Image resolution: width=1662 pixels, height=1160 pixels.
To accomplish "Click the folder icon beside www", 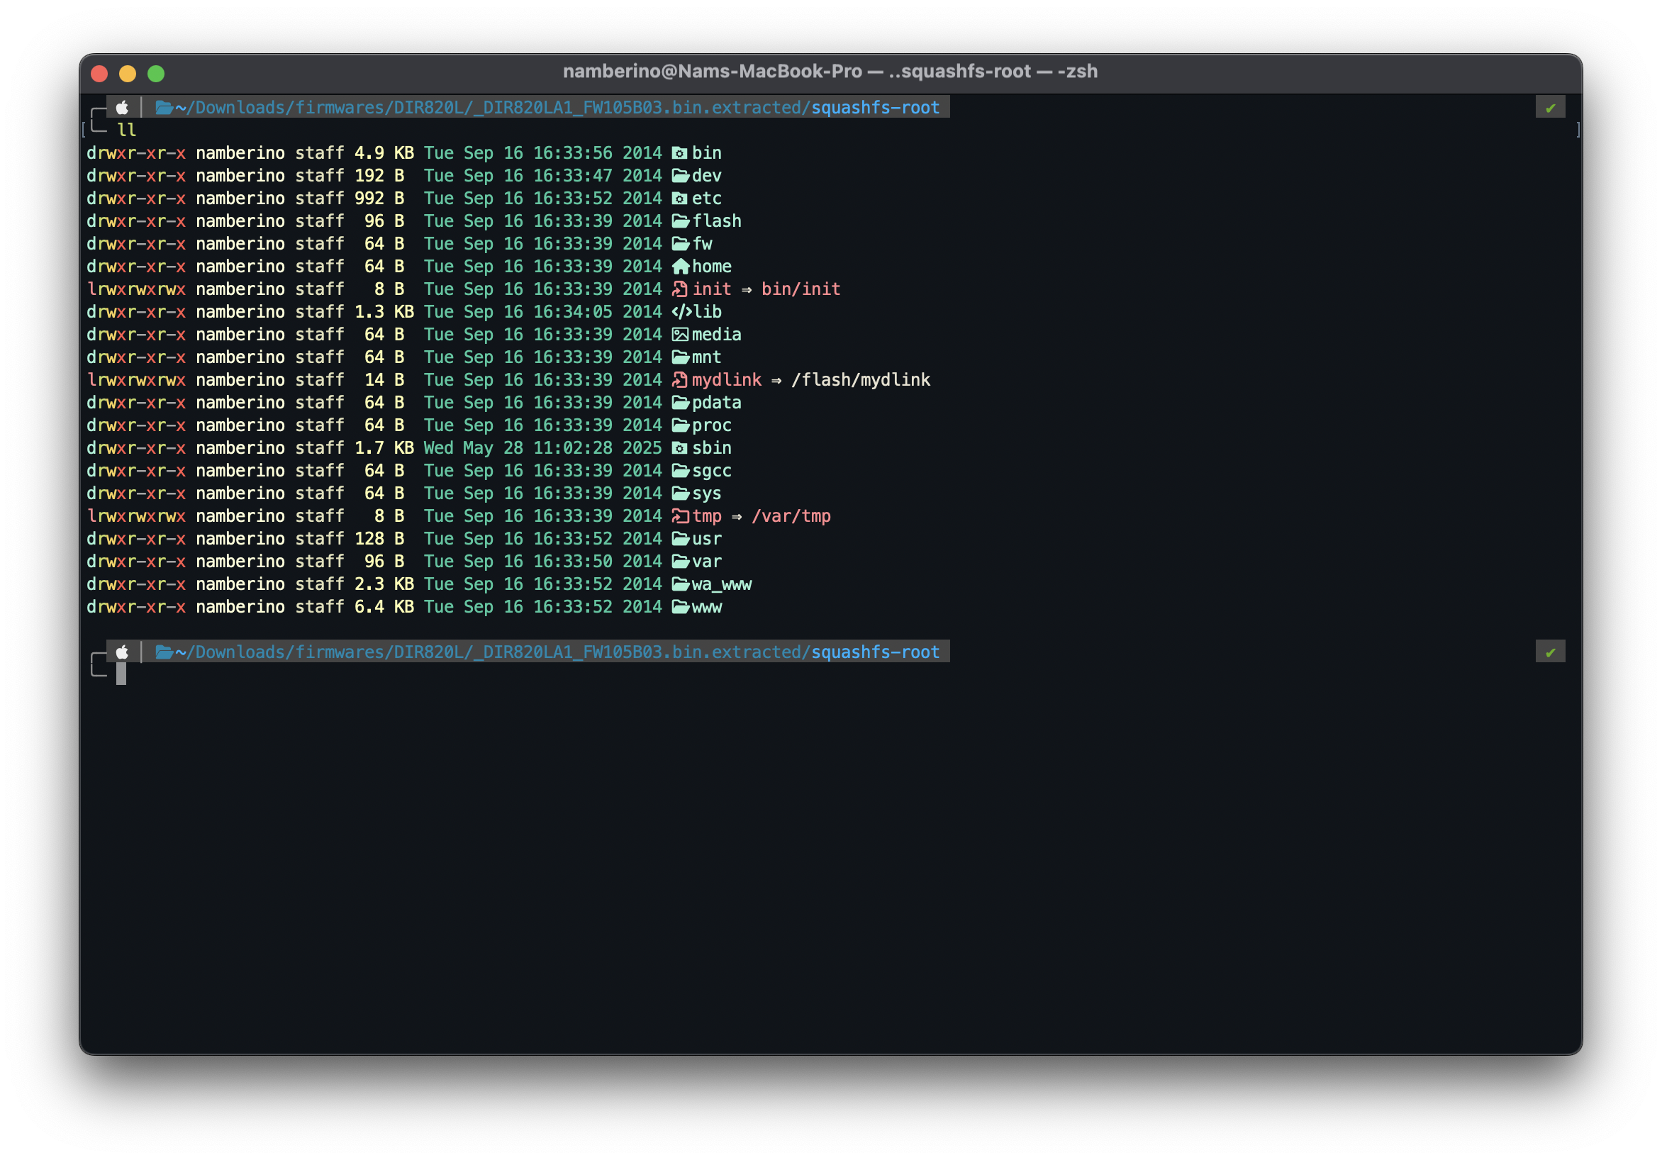I will pyautogui.click(x=680, y=607).
